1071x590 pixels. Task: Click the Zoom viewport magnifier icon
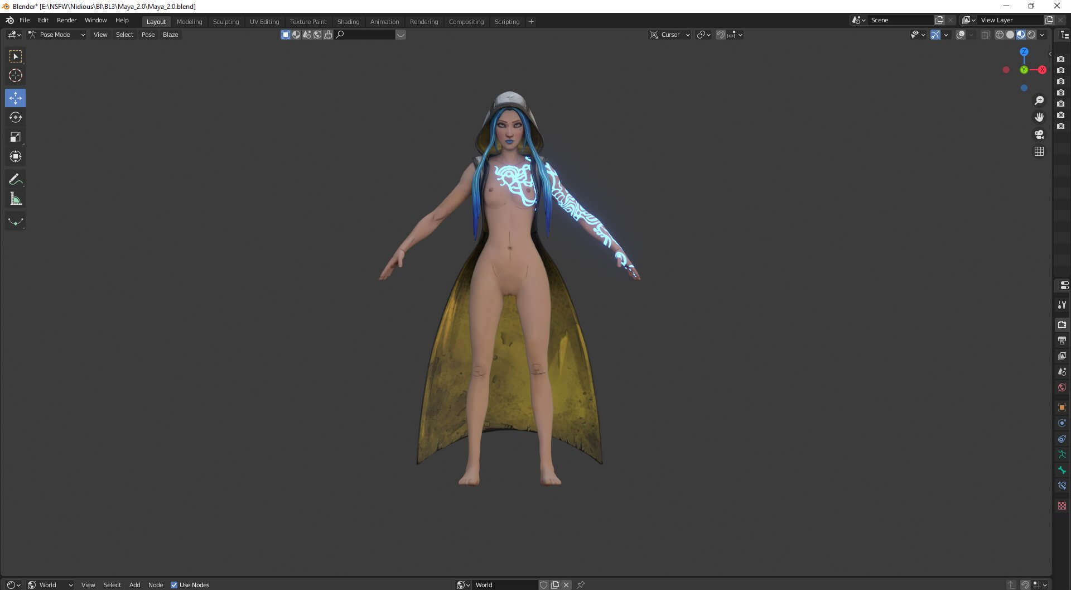pos(1039,100)
